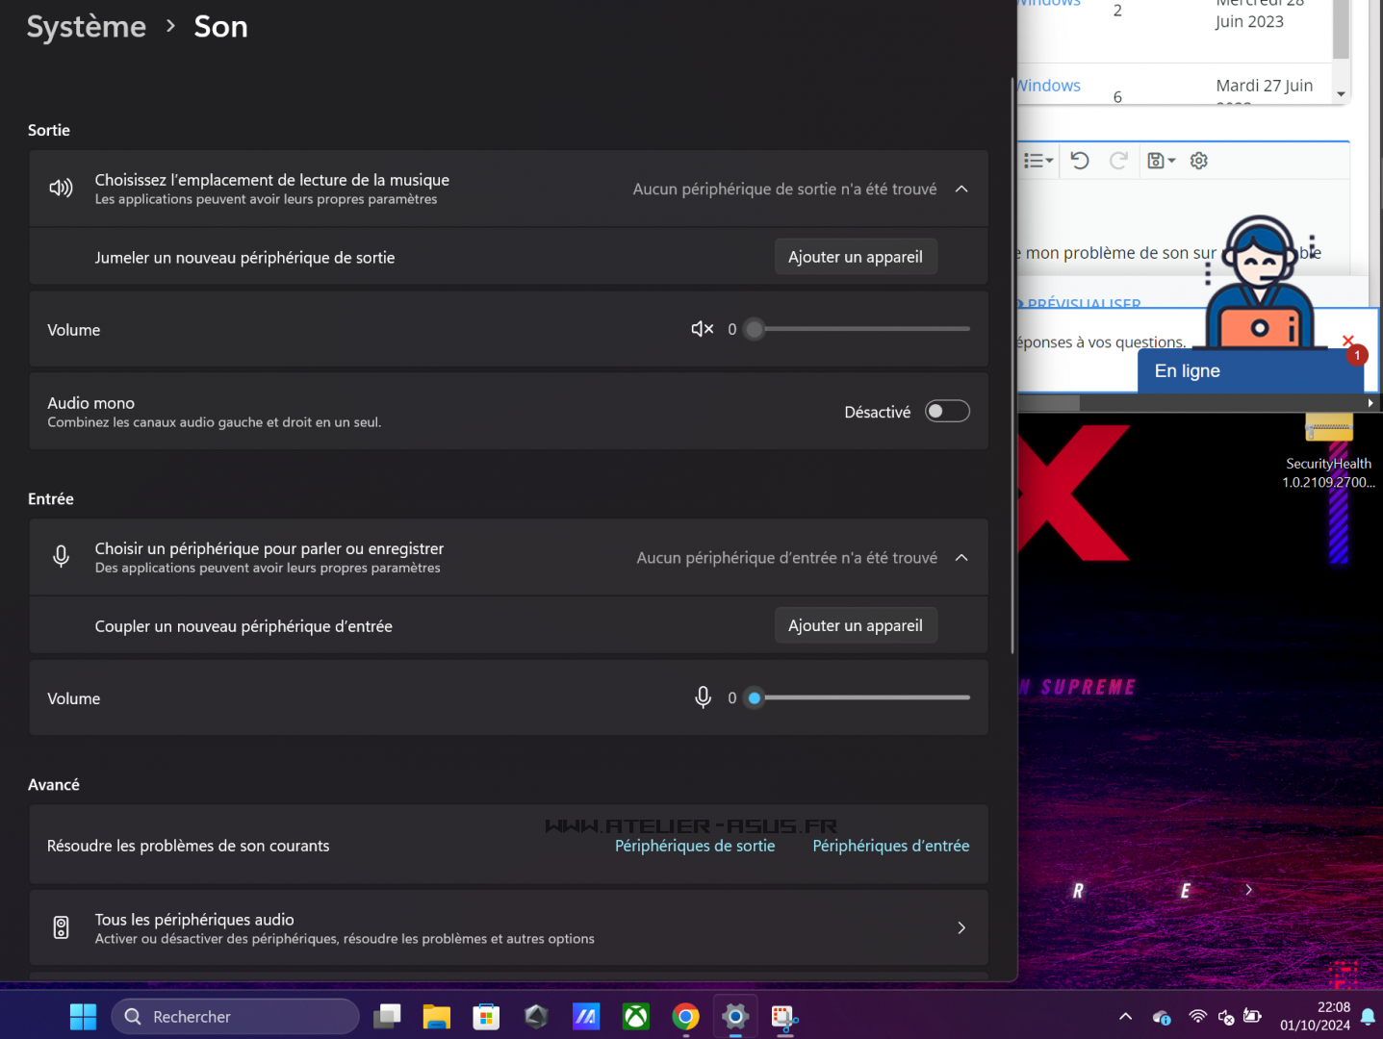Open Périphériques d'entrée troubleshooter link
1383x1039 pixels.
click(x=890, y=846)
